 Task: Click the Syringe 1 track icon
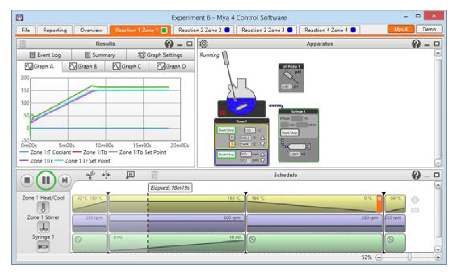point(43,246)
